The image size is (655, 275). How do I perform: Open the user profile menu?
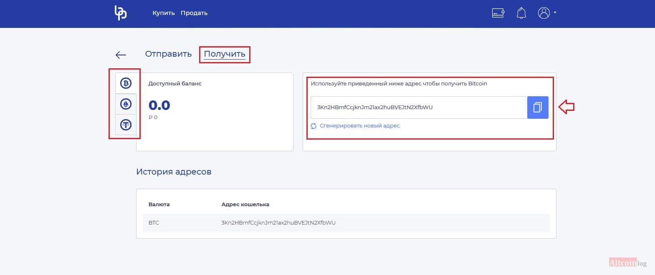(x=547, y=13)
